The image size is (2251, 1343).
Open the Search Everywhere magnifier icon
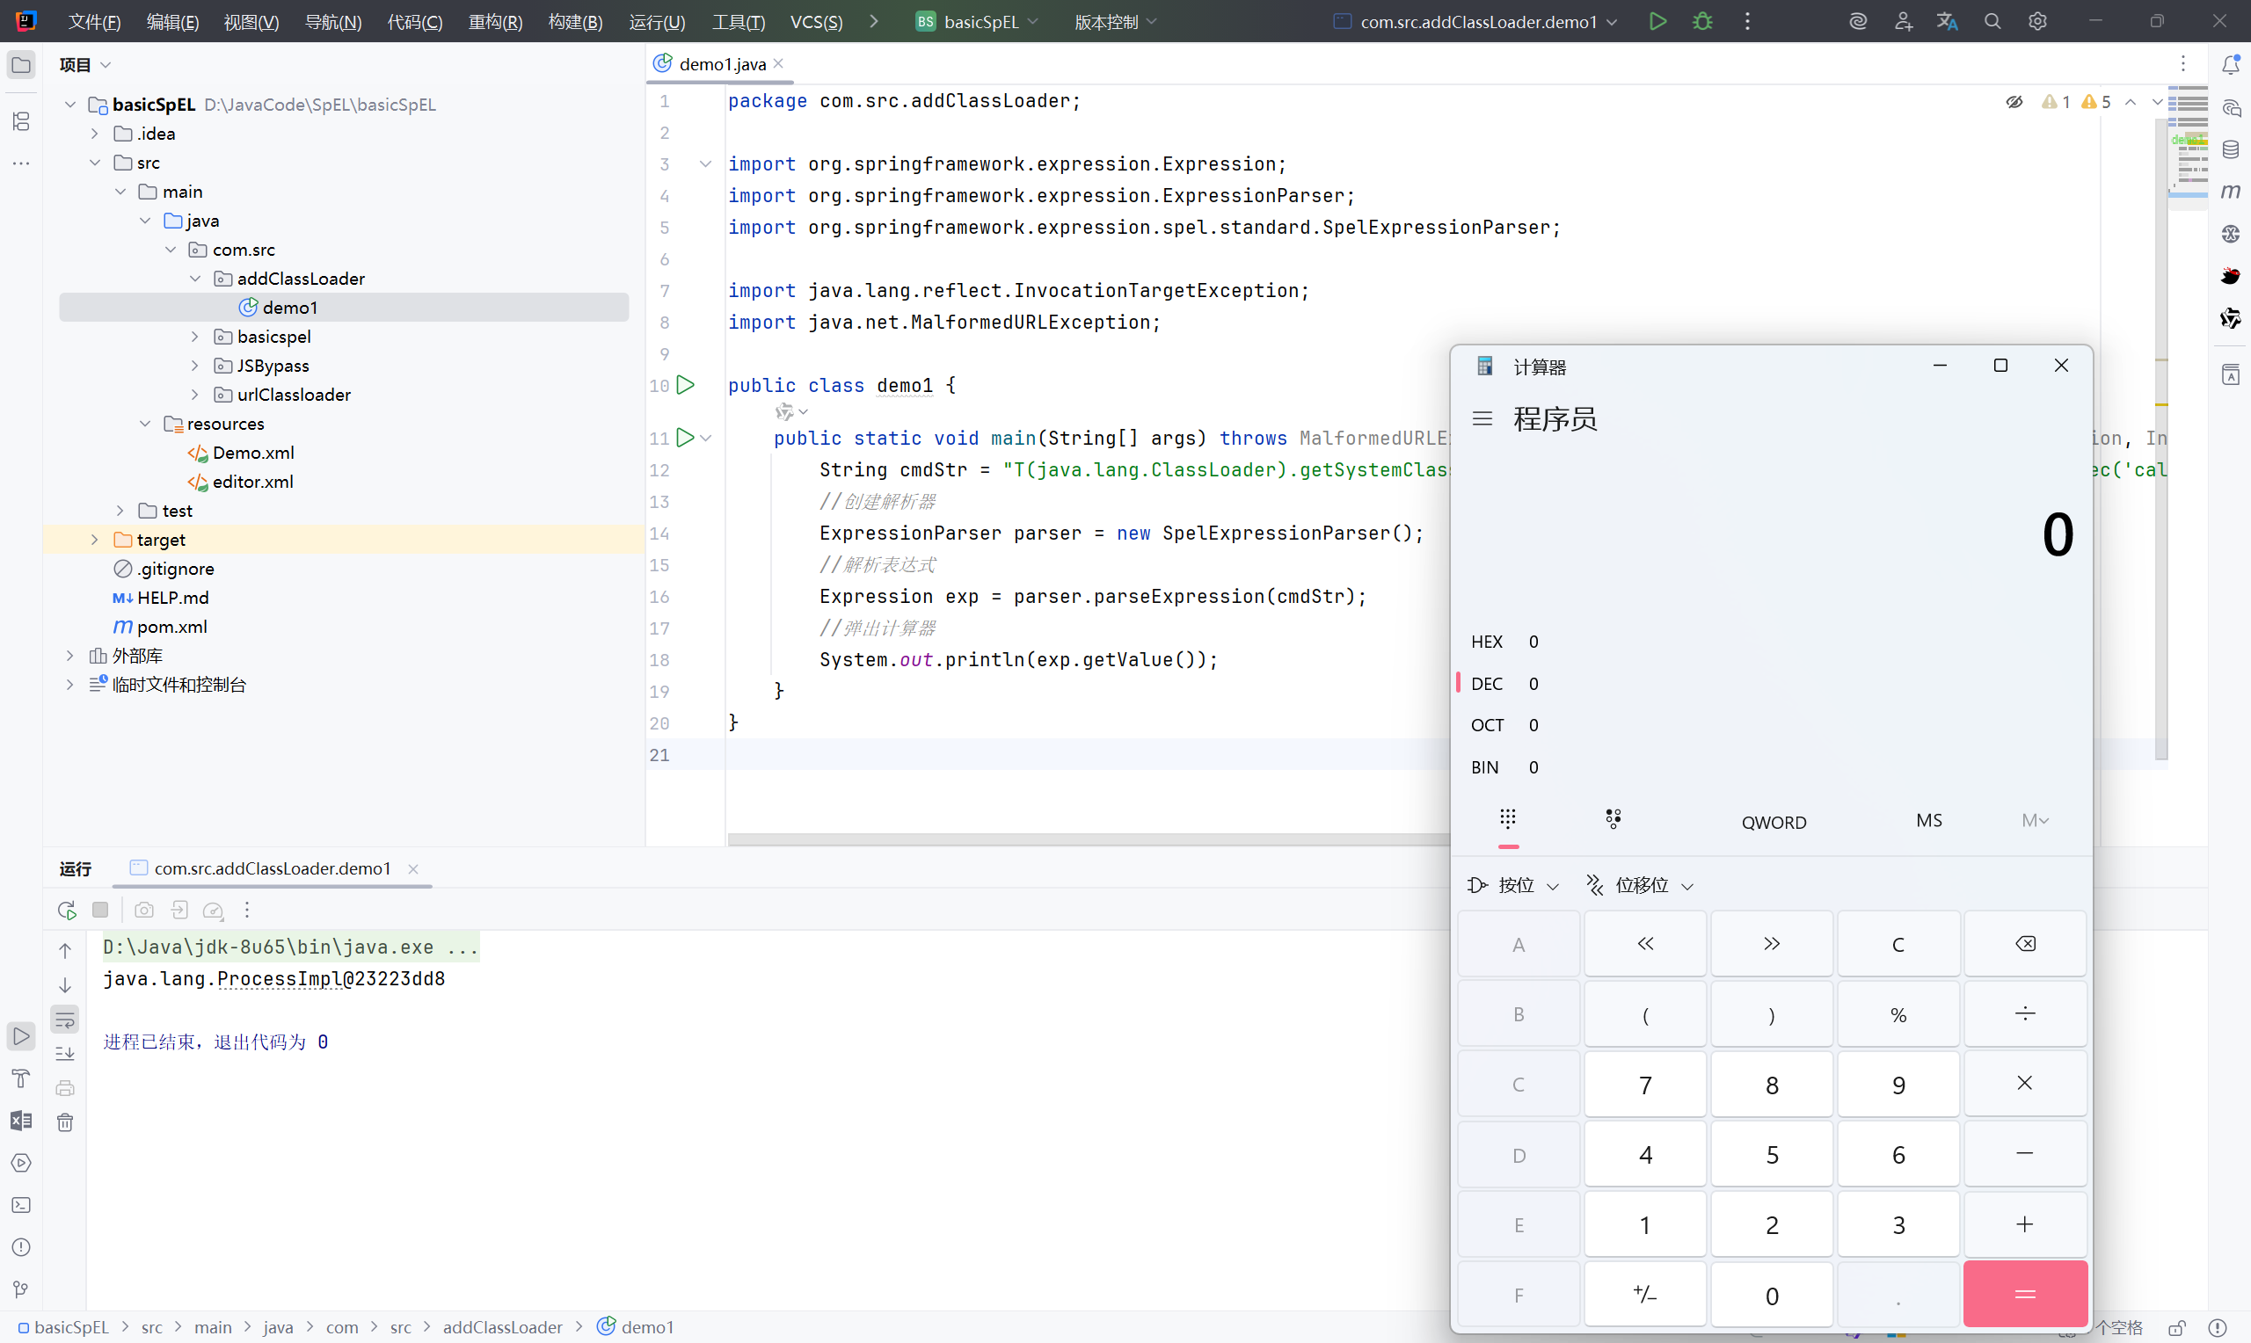[x=1992, y=22]
